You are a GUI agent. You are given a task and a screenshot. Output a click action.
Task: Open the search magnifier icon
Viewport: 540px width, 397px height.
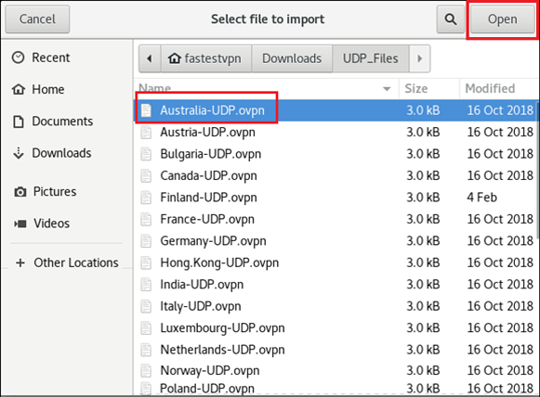[x=451, y=19]
